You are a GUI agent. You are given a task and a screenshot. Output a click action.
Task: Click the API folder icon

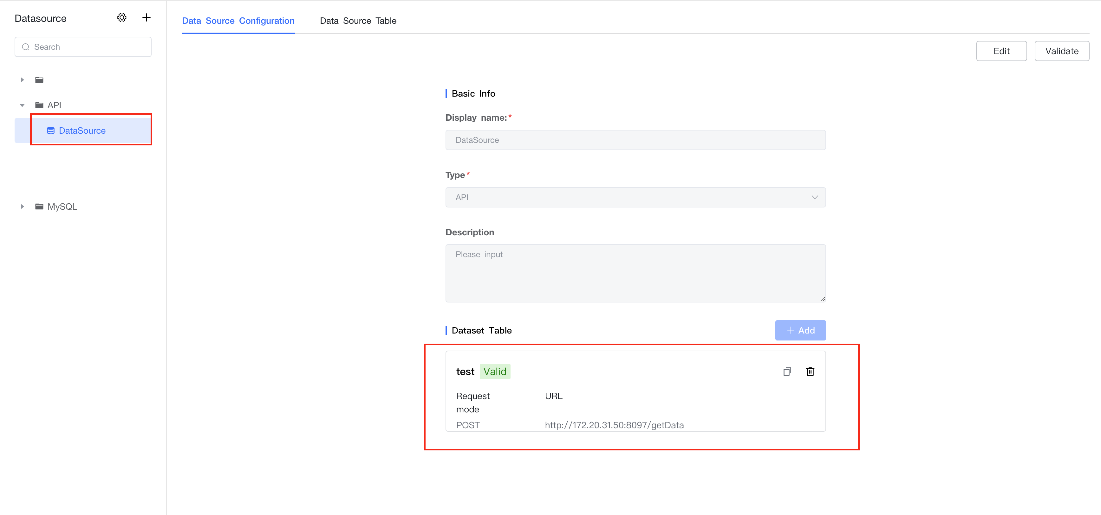(39, 105)
